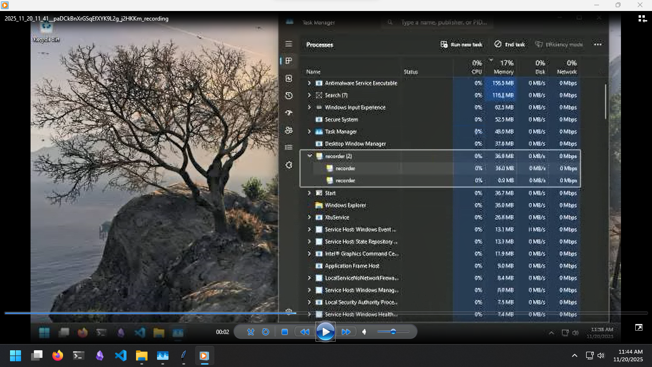This screenshot has width=652, height=367.
Task: Adjust the volume slider
Action: (x=394, y=331)
